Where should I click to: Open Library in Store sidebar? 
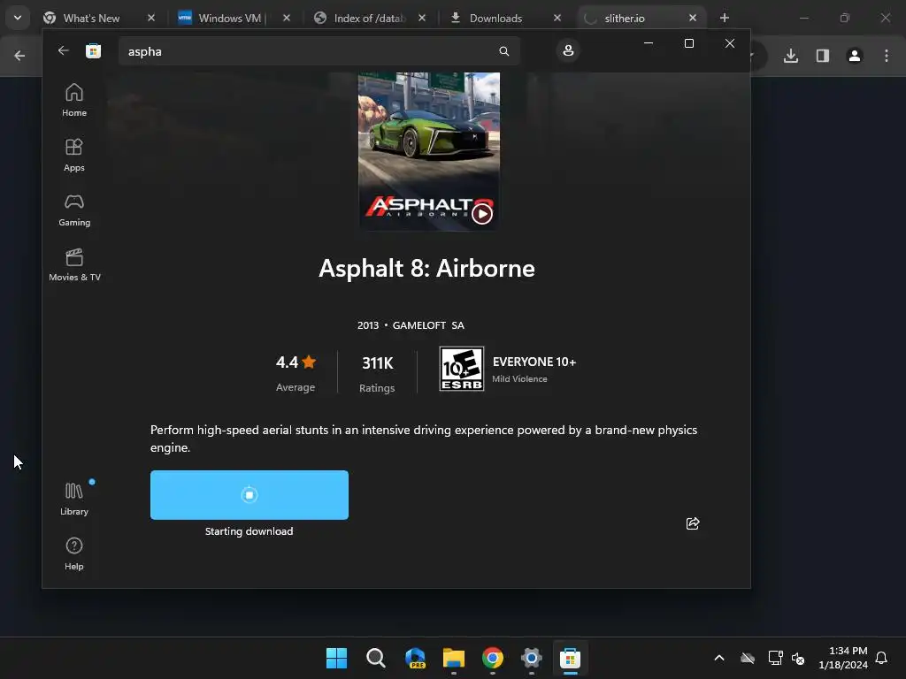pos(74,500)
